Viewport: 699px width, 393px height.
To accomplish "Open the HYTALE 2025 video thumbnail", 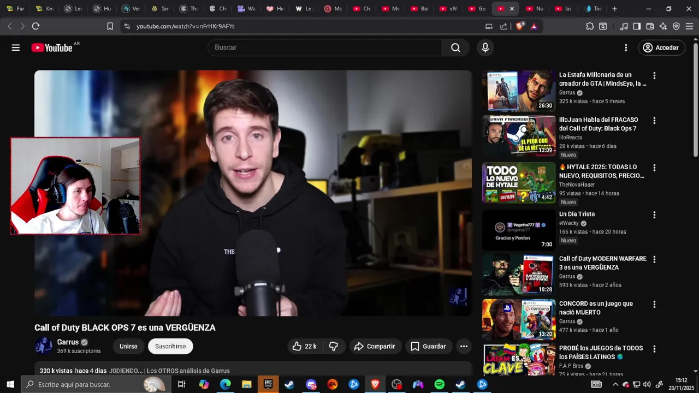I will click(519, 183).
